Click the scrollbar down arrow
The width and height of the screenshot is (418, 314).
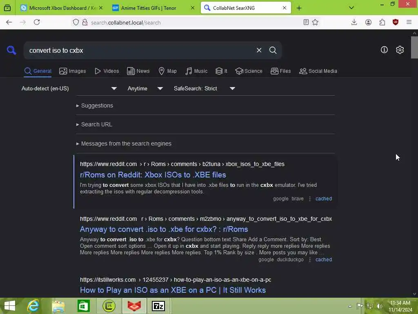414,294
